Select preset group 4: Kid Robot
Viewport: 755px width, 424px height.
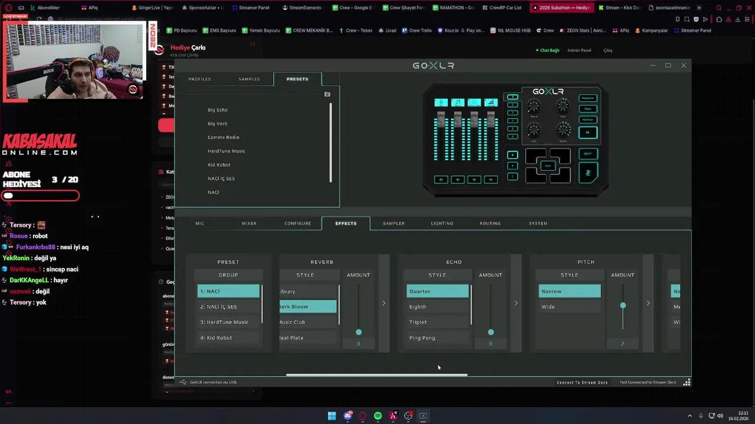pyautogui.click(x=228, y=337)
